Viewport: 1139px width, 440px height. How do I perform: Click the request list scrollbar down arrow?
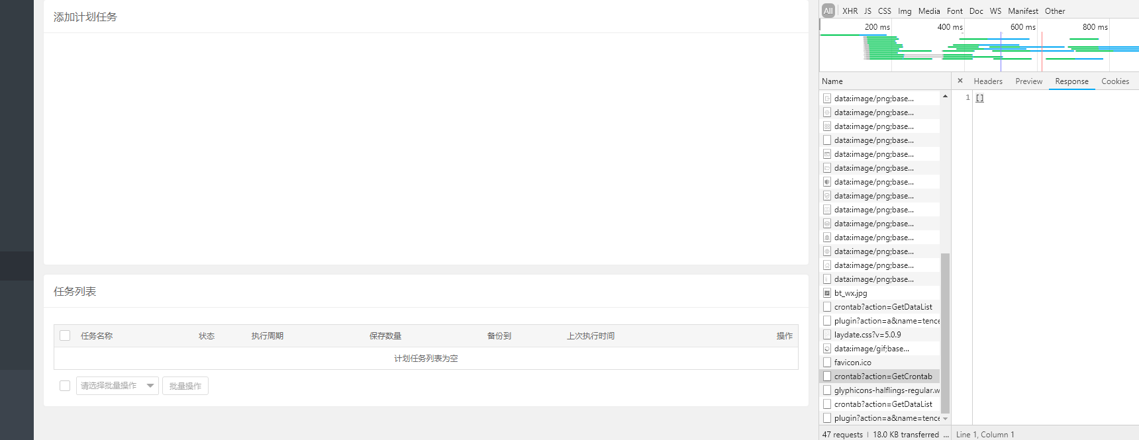point(945,418)
